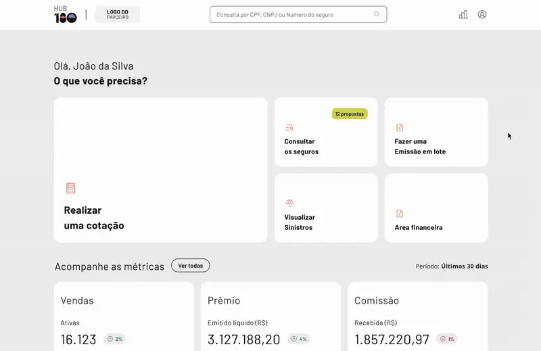
Task: Click the Emissão em lote document icon
Action: tap(400, 127)
